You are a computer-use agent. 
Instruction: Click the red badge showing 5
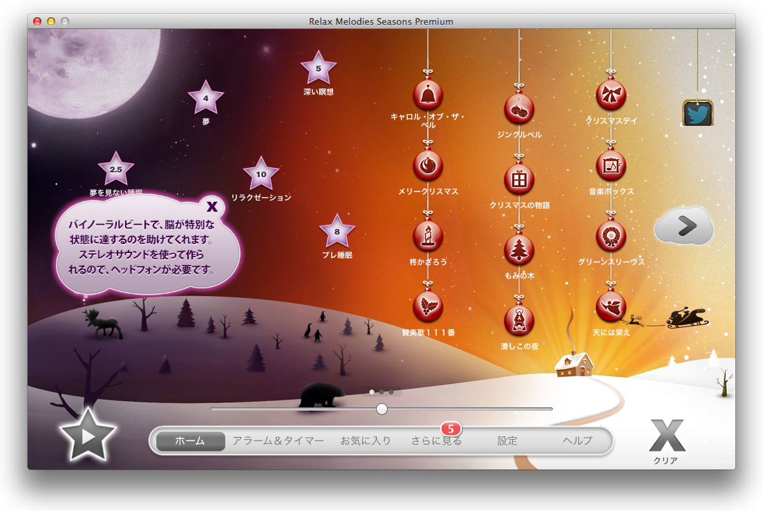[451, 429]
